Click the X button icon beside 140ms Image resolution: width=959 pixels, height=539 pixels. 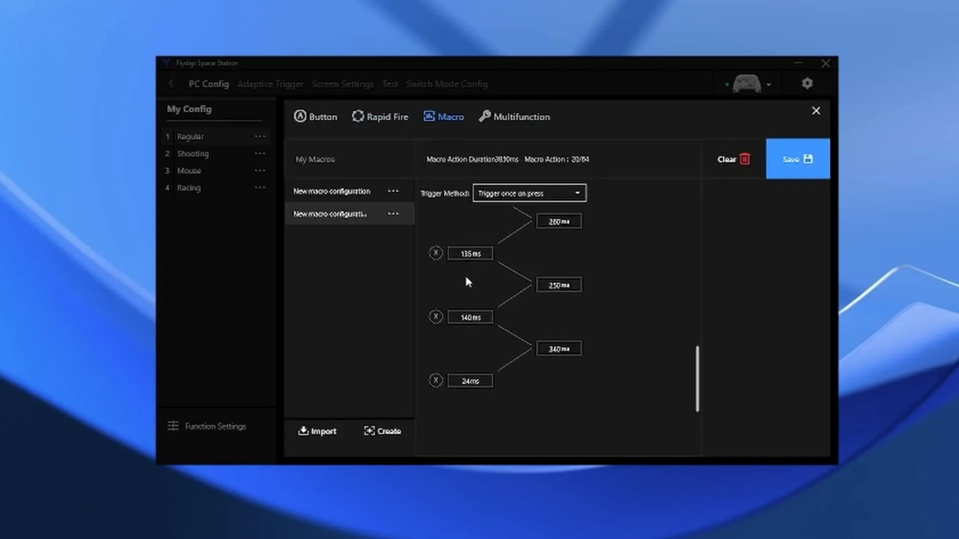click(436, 317)
